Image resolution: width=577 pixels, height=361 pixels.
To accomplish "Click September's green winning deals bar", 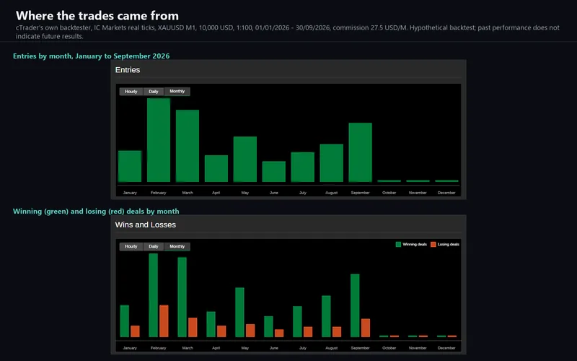I will (x=355, y=305).
